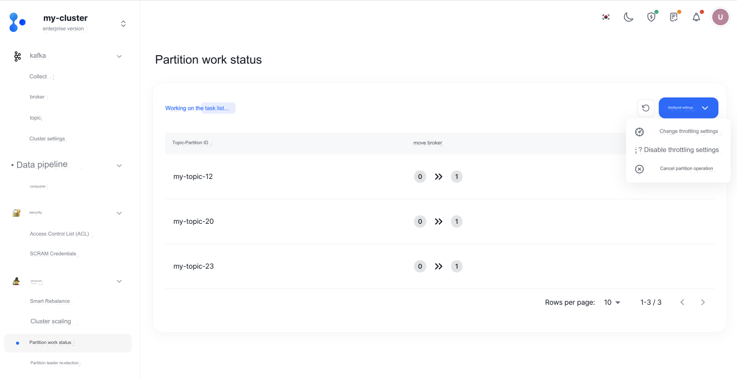Screen dimensions: 737x379
Task: Go to next page with right arrow
Action: [x=702, y=302]
